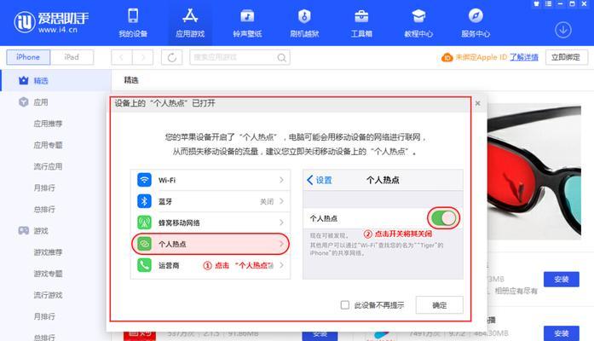The width and height of the screenshot is (594, 341).
Task: Select 月排行 under 应用
Action: (44, 188)
